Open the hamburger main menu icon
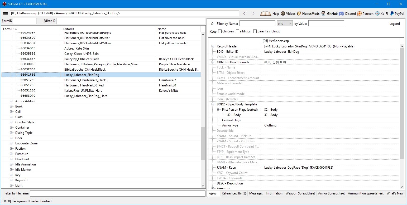 (5, 13)
